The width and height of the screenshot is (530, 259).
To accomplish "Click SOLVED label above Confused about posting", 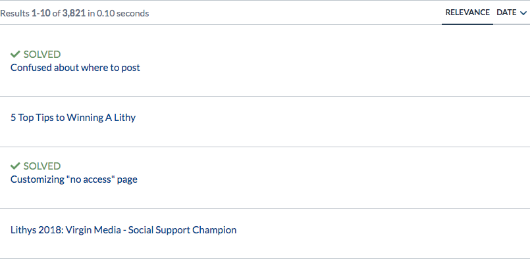I will pos(42,55).
